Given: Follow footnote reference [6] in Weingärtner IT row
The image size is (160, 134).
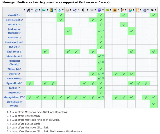Looking at the screenshot, I should tap(102, 97).
